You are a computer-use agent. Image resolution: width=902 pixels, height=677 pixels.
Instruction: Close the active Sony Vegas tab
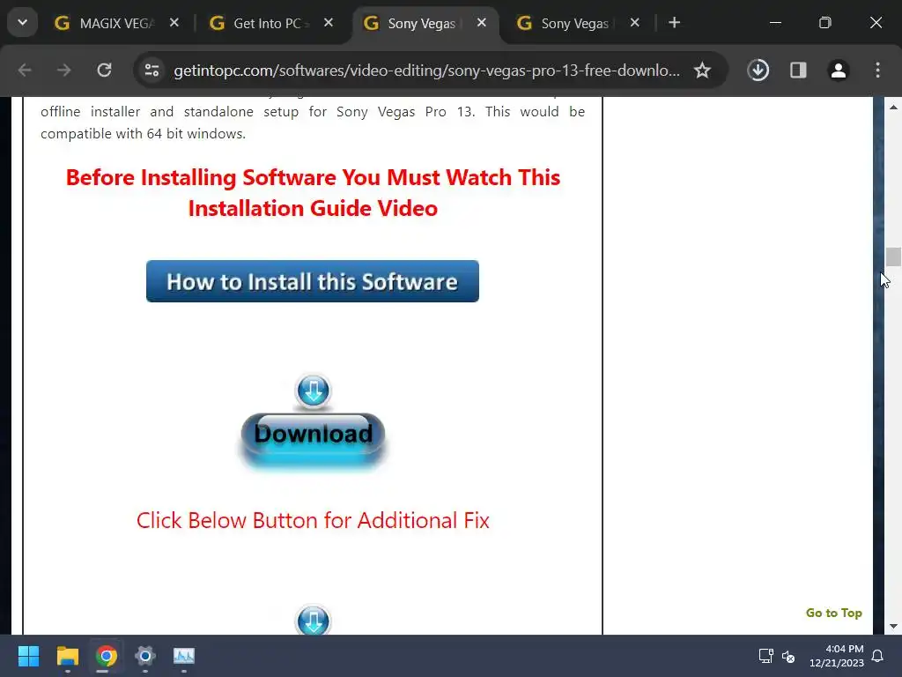click(482, 23)
